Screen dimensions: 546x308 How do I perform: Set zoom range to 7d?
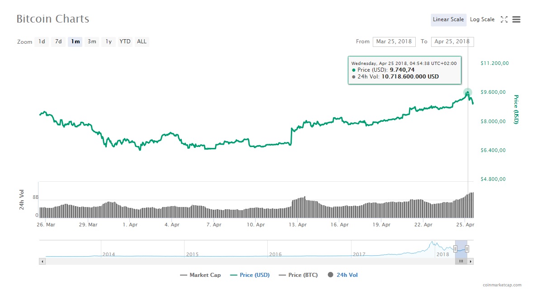58,41
